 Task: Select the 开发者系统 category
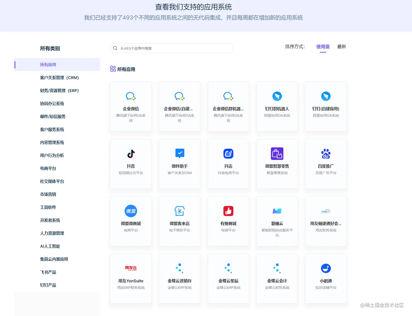click(50, 220)
